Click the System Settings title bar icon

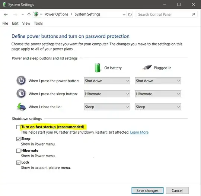(4, 4)
